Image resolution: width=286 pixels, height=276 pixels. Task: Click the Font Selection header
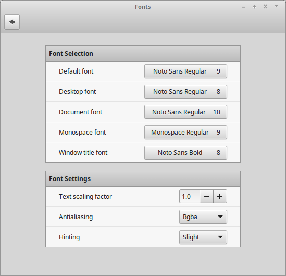pos(143,54)
